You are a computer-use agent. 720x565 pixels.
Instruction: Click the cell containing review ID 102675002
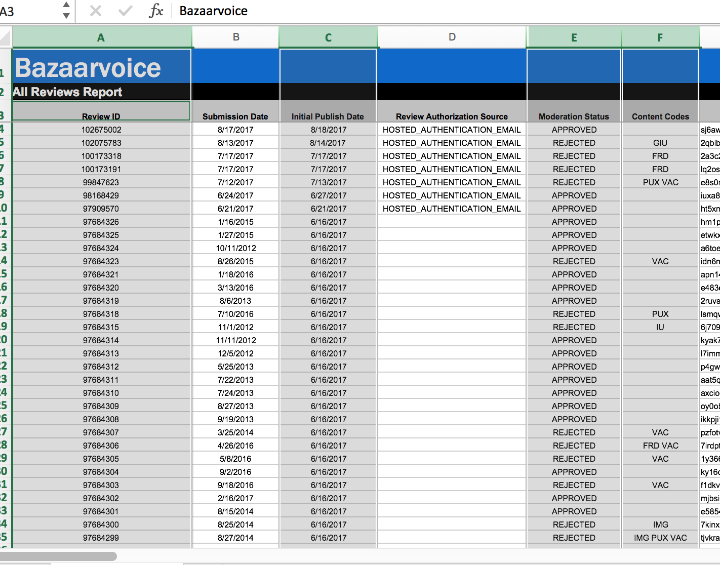pos(101,130)
